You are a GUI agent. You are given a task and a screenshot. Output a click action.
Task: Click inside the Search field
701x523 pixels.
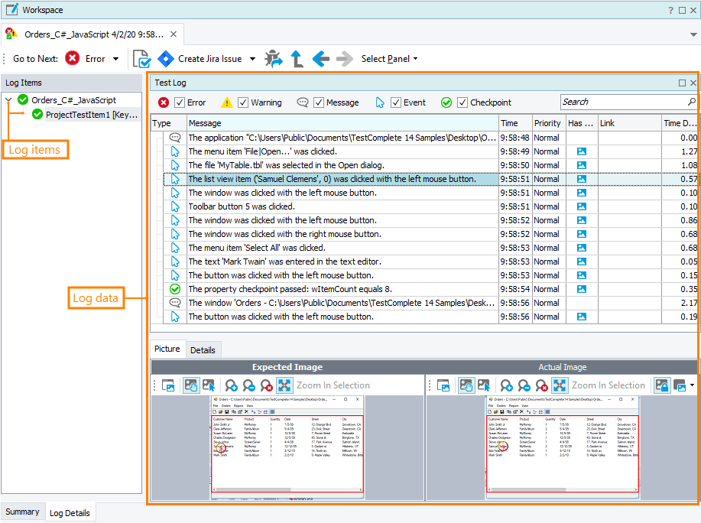pyautogui.click(x=619, y=102)
